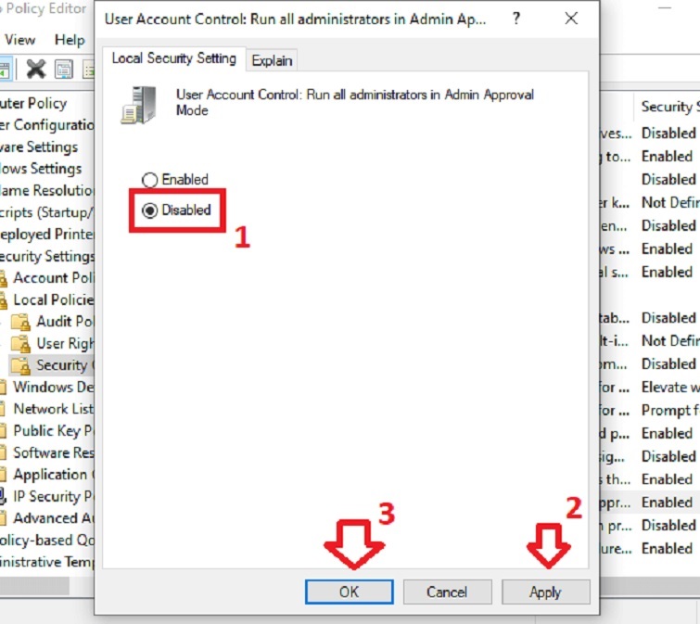The image size is (700, 624).
Task: Select Network List tree item
Action: (54, 409)
